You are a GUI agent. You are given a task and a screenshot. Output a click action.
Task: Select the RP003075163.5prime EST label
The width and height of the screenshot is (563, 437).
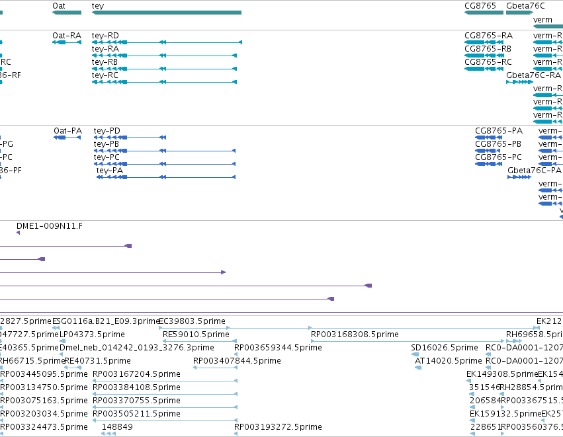(44, 401)
